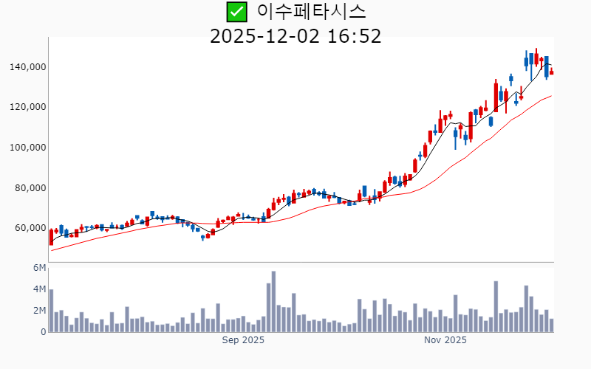The height and width of the screenshot is (369, 591).
Task: Click the 6M volume axis label
Action: coord(40,267)
